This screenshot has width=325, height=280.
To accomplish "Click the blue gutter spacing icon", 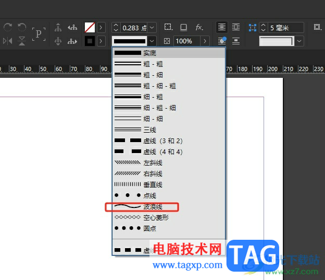I will point(253,28).
